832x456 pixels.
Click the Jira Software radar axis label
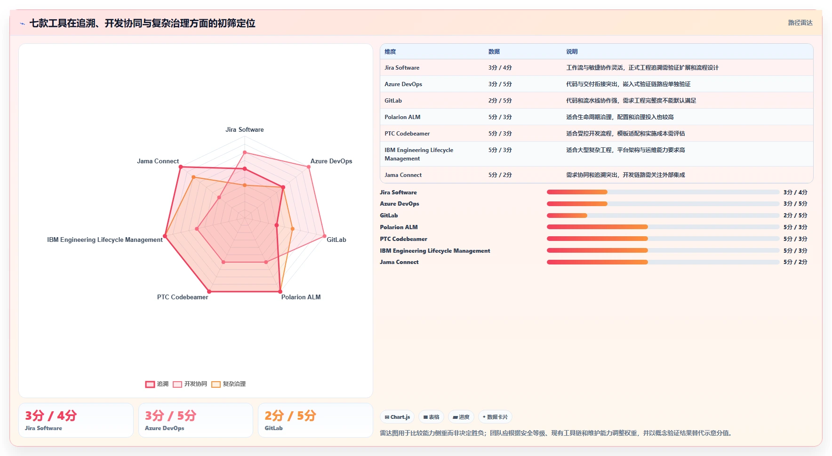[x=245, y=129]
